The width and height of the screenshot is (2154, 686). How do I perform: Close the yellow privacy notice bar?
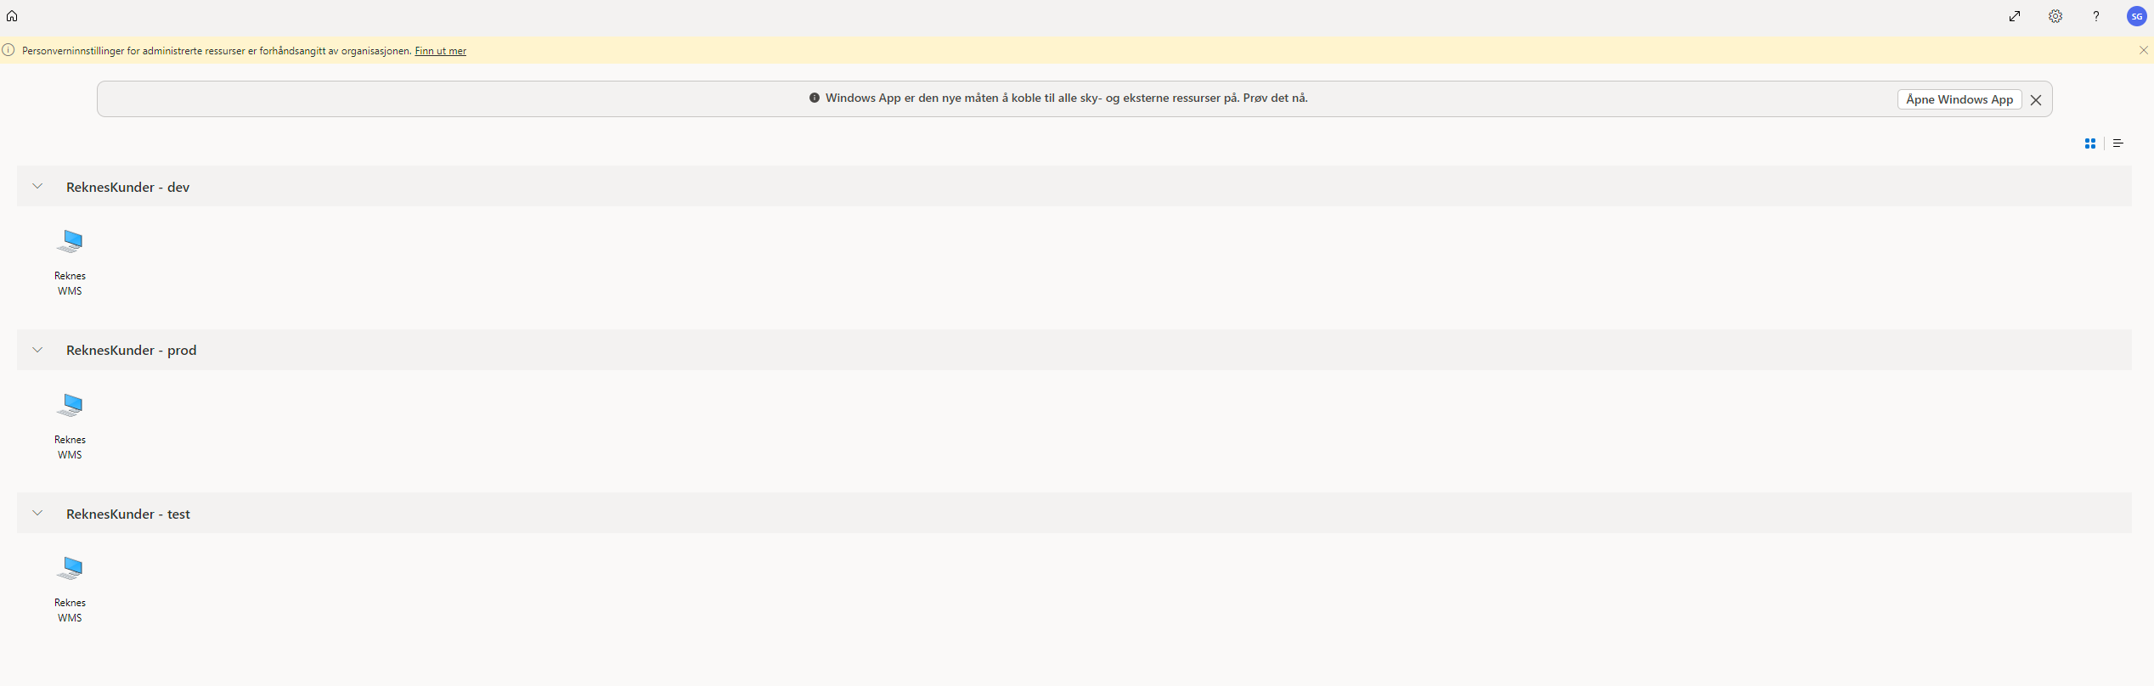pos(2144,50)
